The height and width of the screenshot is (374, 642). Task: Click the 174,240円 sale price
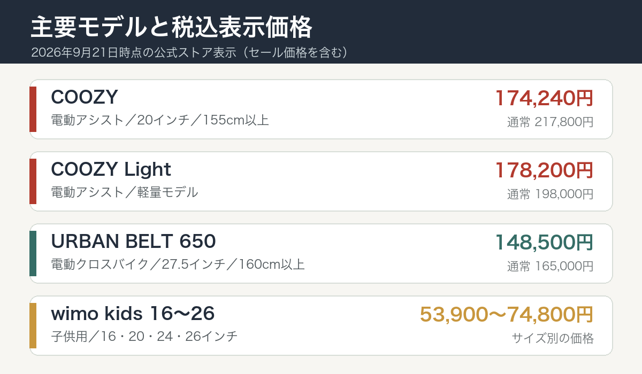(x=544, y=98)
